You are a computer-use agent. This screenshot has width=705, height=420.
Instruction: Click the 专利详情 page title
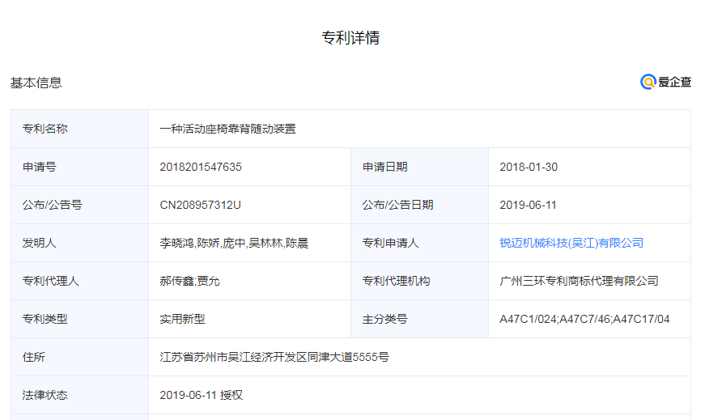click(x=350, y=38)
